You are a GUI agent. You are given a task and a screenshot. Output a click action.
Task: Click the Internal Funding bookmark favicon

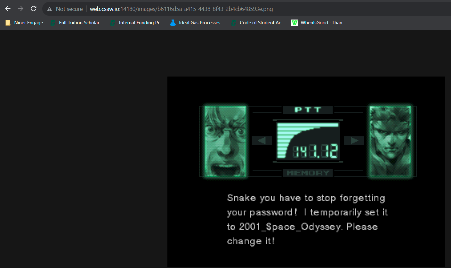[112, 23]
